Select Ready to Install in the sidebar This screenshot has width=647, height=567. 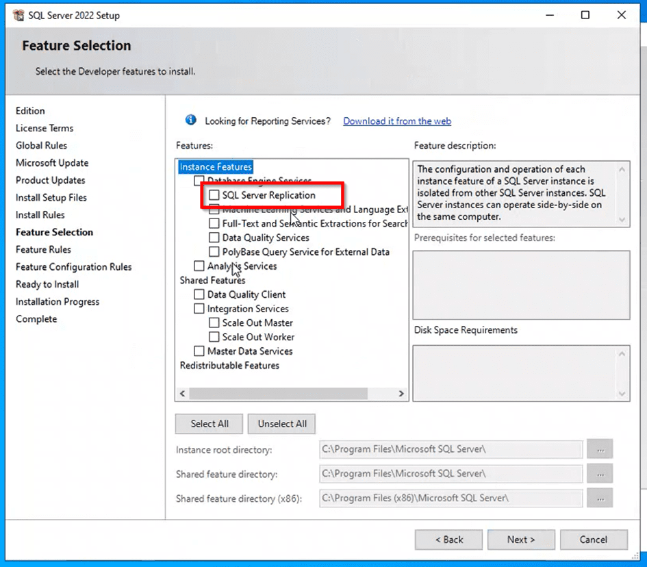pyautogui.click(x=47, y=284)
